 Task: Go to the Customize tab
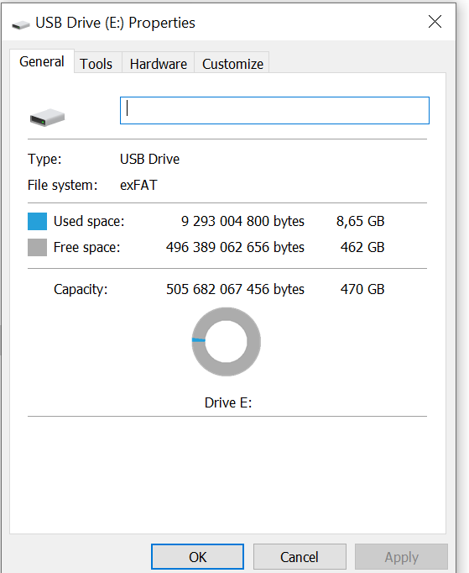coord(232,64)
